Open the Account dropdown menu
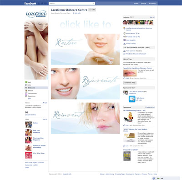This screenshot has height=180, width=182. (152, 3)
